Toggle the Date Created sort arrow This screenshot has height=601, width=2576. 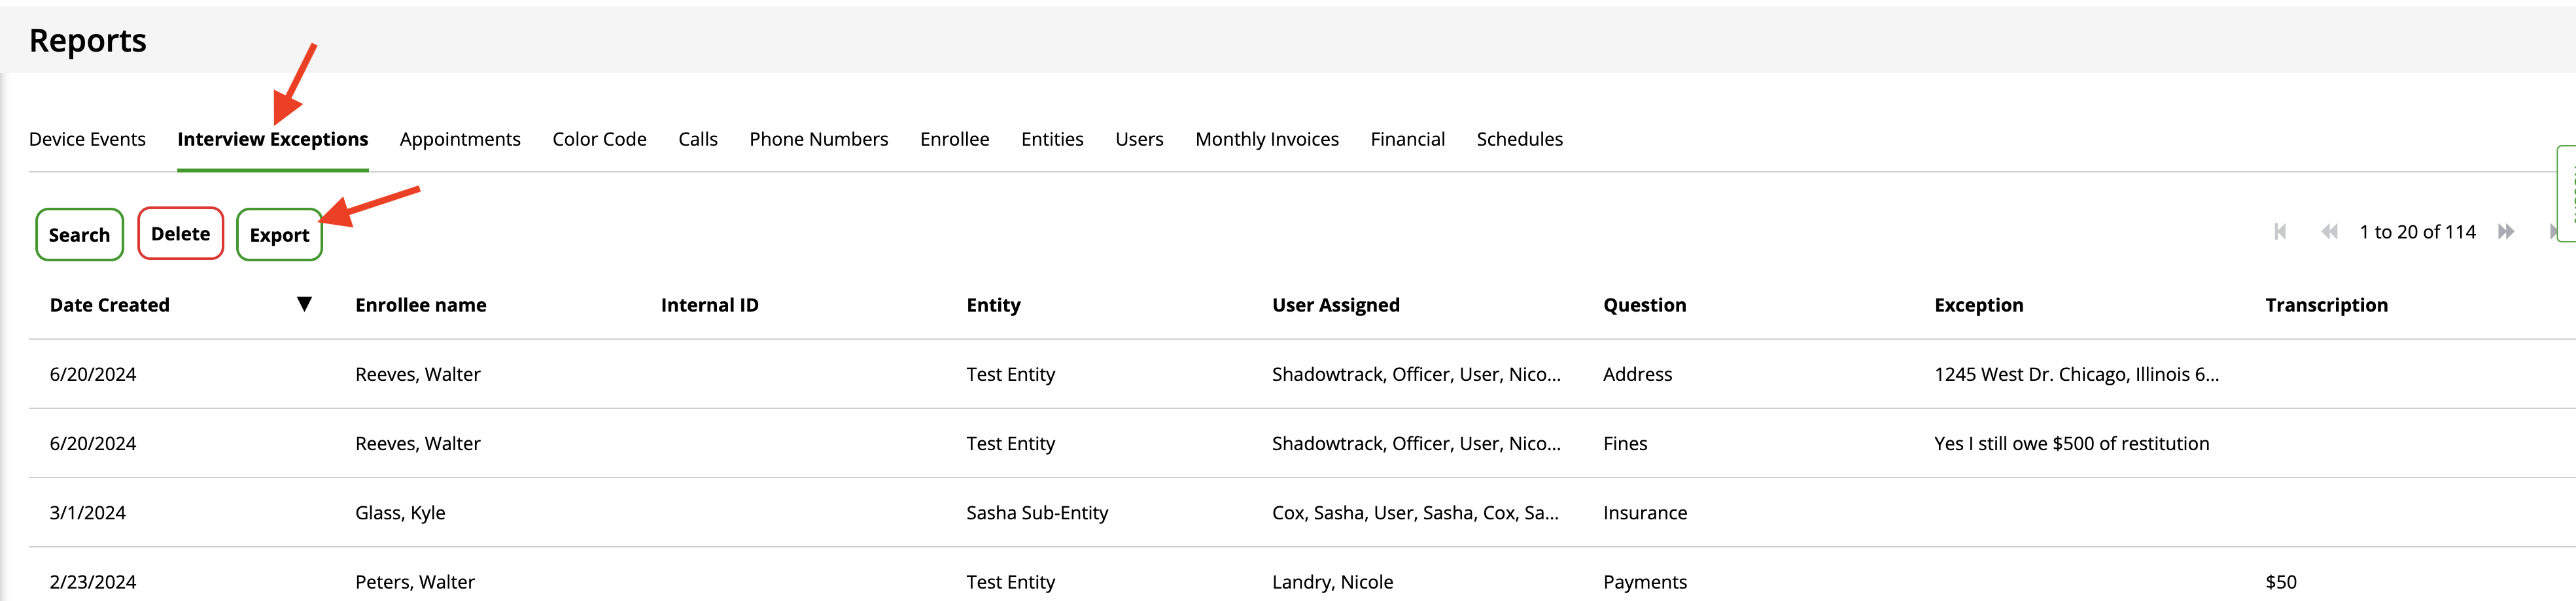pos(304,304)
